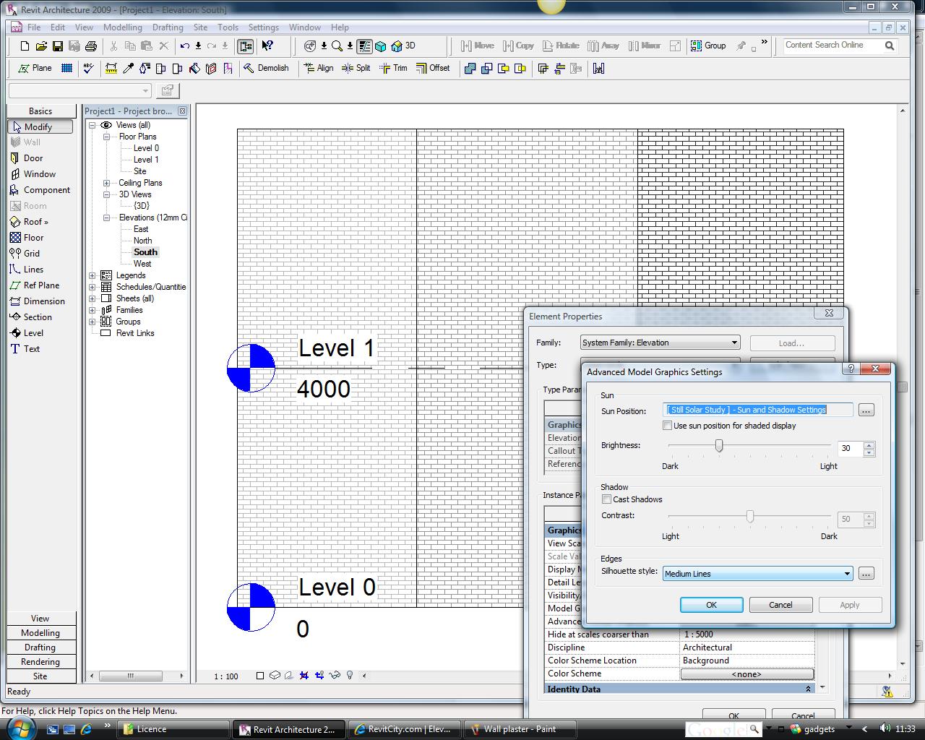Image resolution: width=925 pixels, height=740 pixels.
Task: Expand the Ceiling Plans tree node
Action: [107, 183]
